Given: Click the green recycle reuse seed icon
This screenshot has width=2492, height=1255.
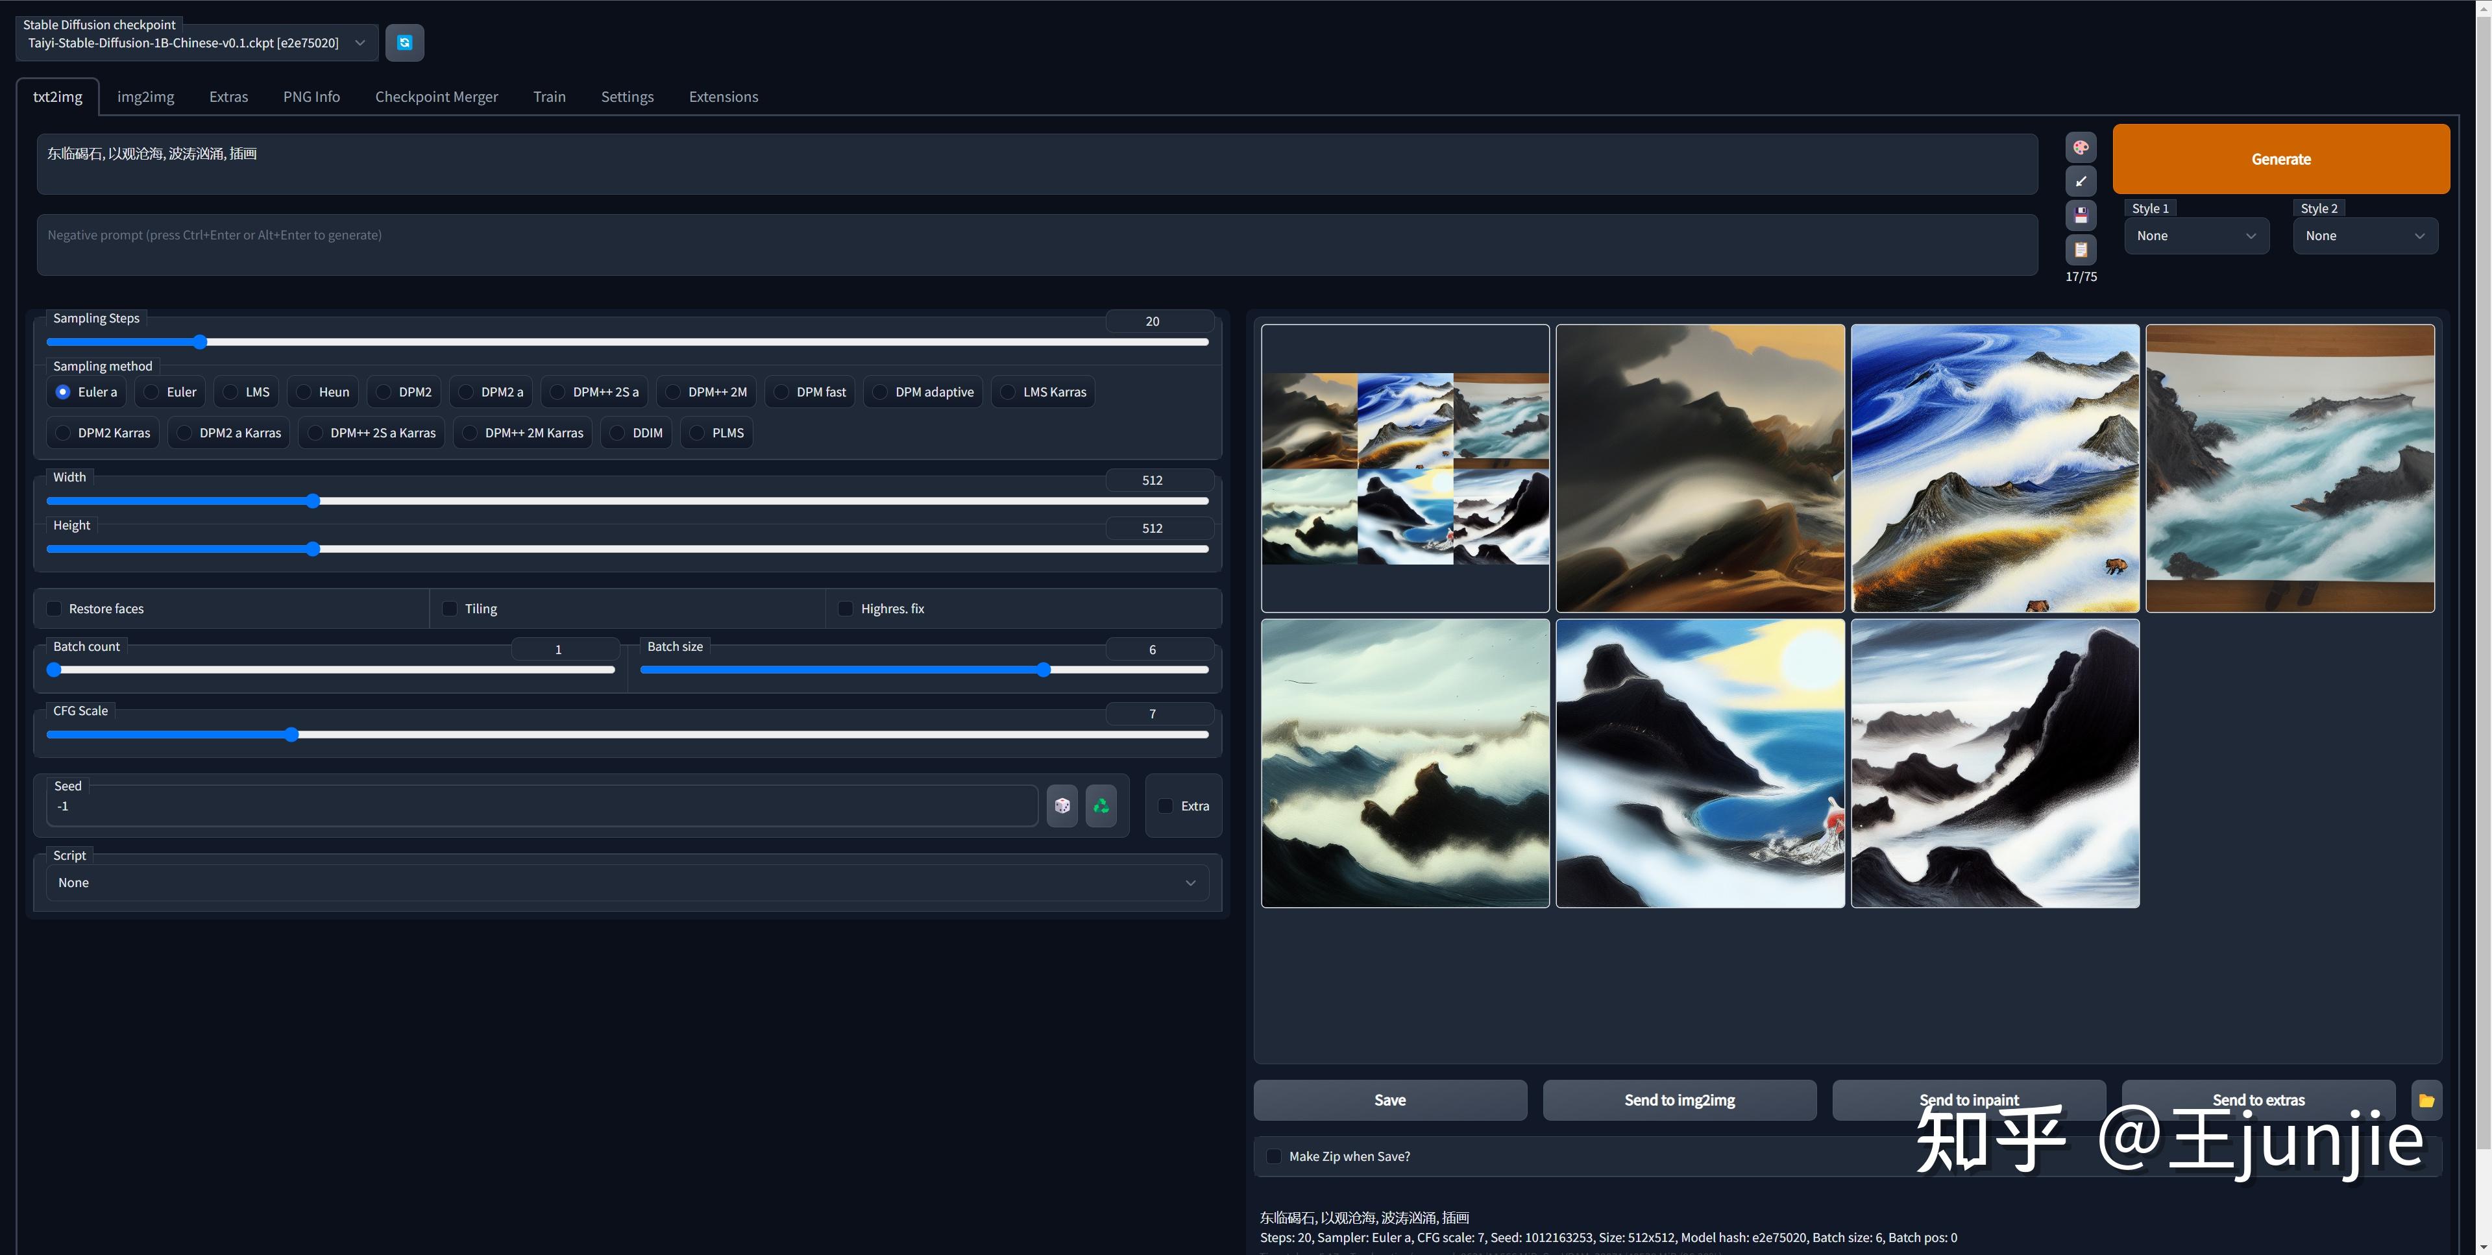Looking at the screenshot, I should coord(1101,806).
